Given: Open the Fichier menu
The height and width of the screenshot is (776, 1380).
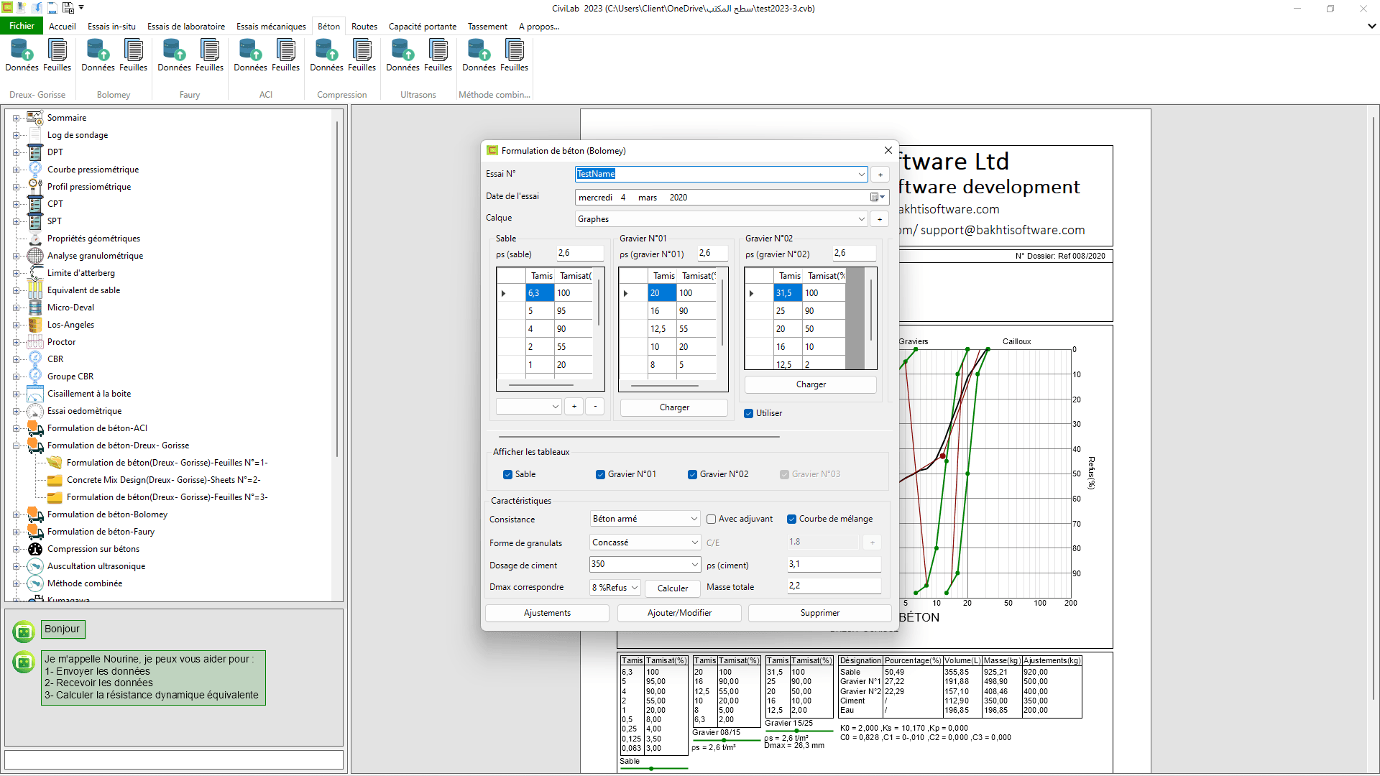Looking at the screenshot, I should point(22,26).
